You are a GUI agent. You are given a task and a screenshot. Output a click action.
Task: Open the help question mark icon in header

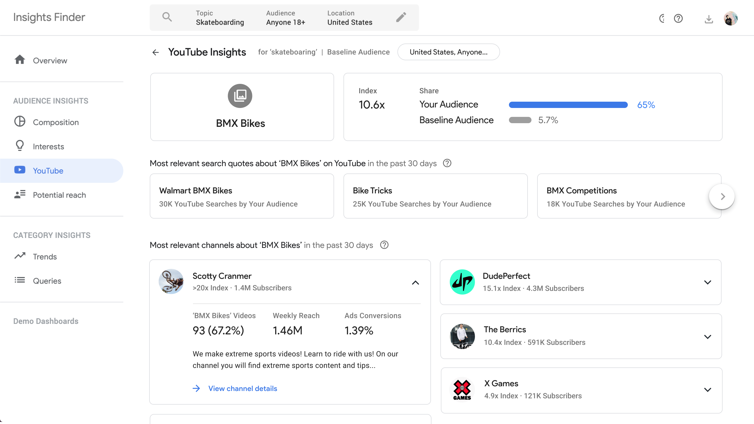[678, 18]
